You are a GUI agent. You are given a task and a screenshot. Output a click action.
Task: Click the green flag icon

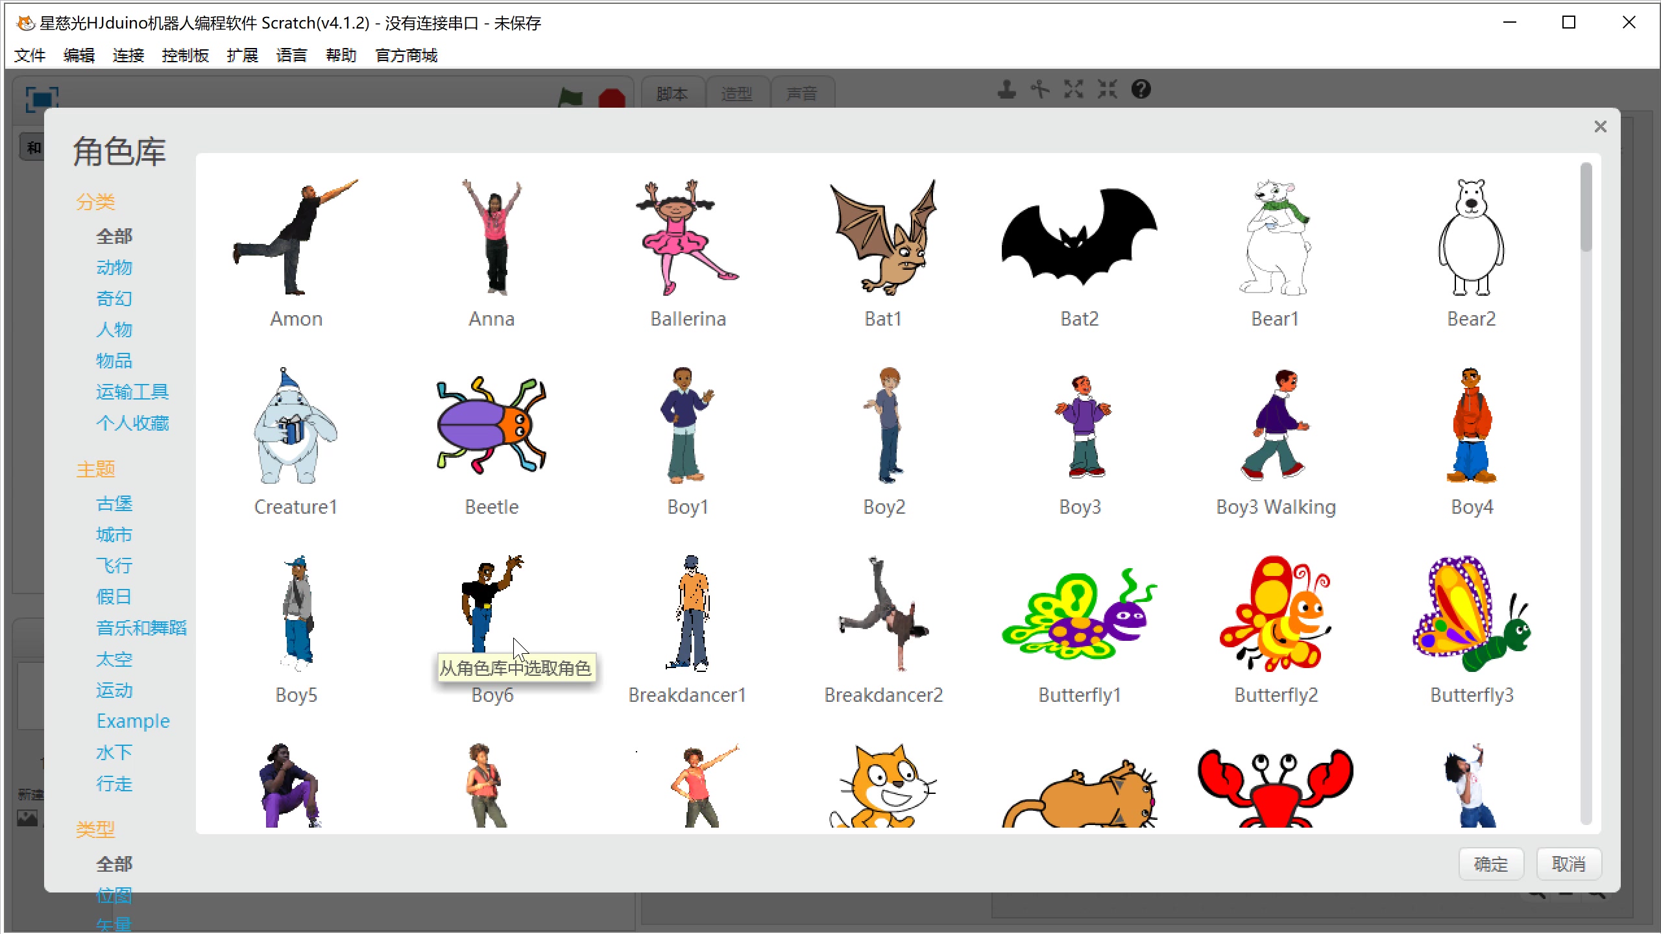[571, 98]
